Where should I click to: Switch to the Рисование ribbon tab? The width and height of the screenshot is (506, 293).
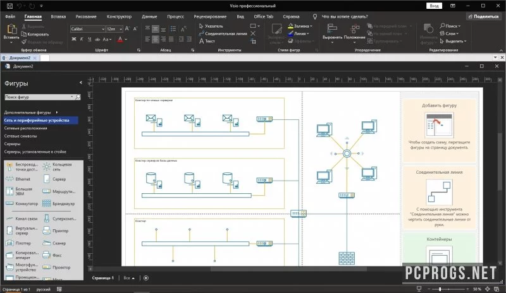(86, 16)
